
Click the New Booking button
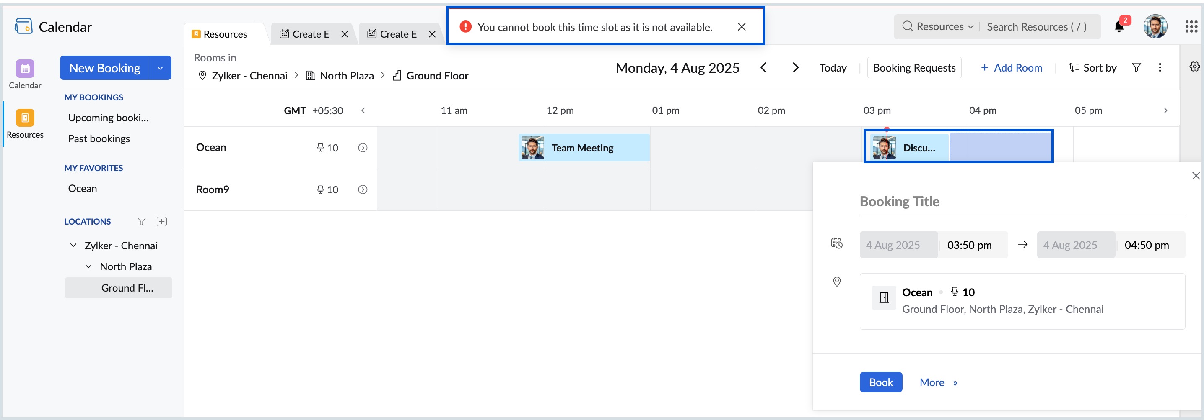(104, 68)
